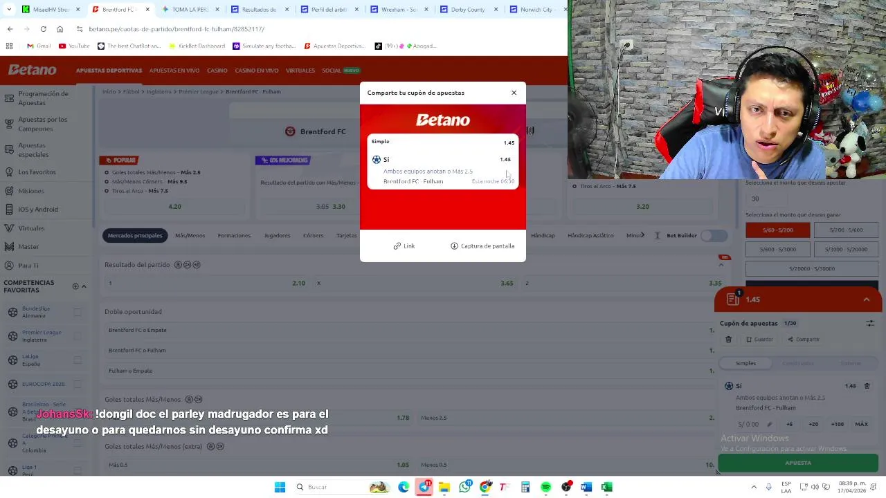Pick Más 2.5 odds 1.78
Image resolution: width=886 pixels, height=498 pixels.
pyautogui.click(x=258, y=418)
